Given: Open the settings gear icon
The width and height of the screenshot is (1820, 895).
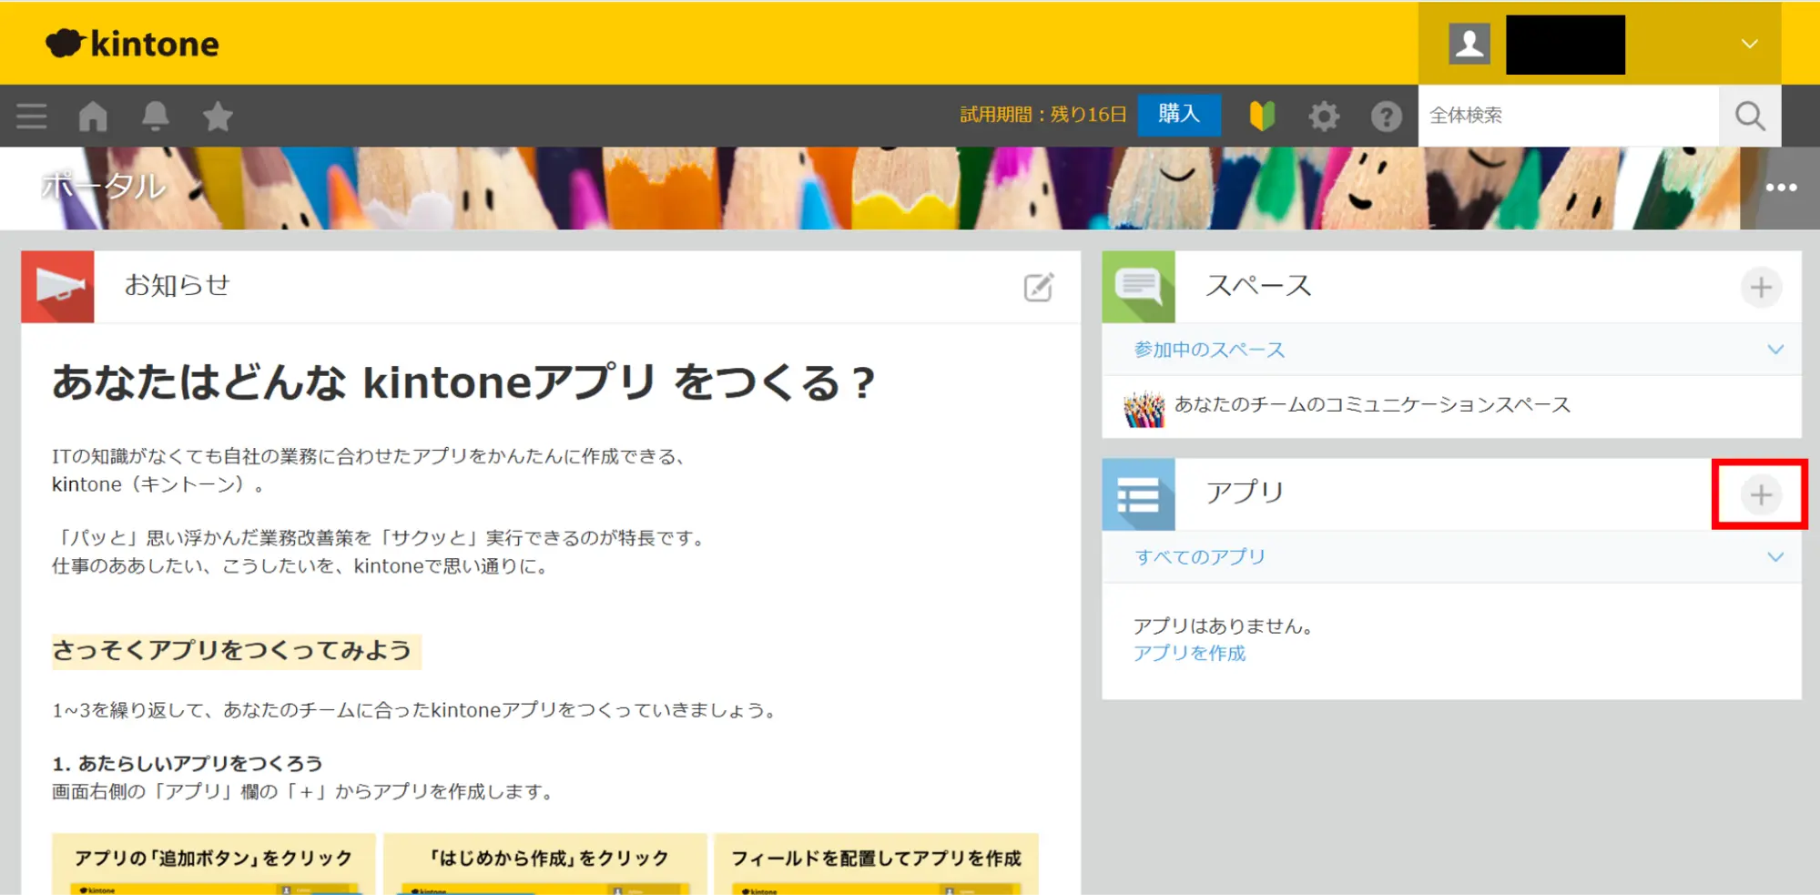Looking at the screenshot, I should pos(1324,117).
